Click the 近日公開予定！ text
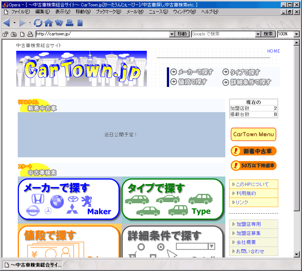 [120, 135]
